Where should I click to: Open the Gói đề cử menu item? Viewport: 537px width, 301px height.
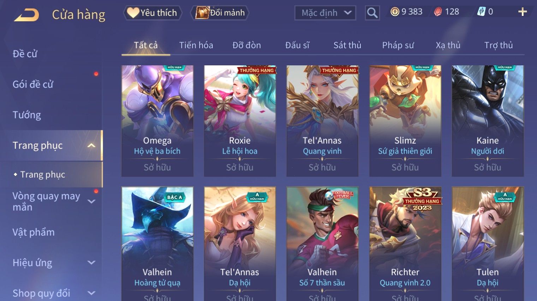[33, 84]
